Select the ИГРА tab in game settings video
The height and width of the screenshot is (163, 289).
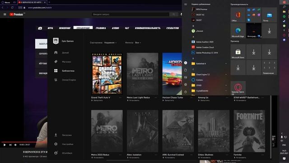50,28
